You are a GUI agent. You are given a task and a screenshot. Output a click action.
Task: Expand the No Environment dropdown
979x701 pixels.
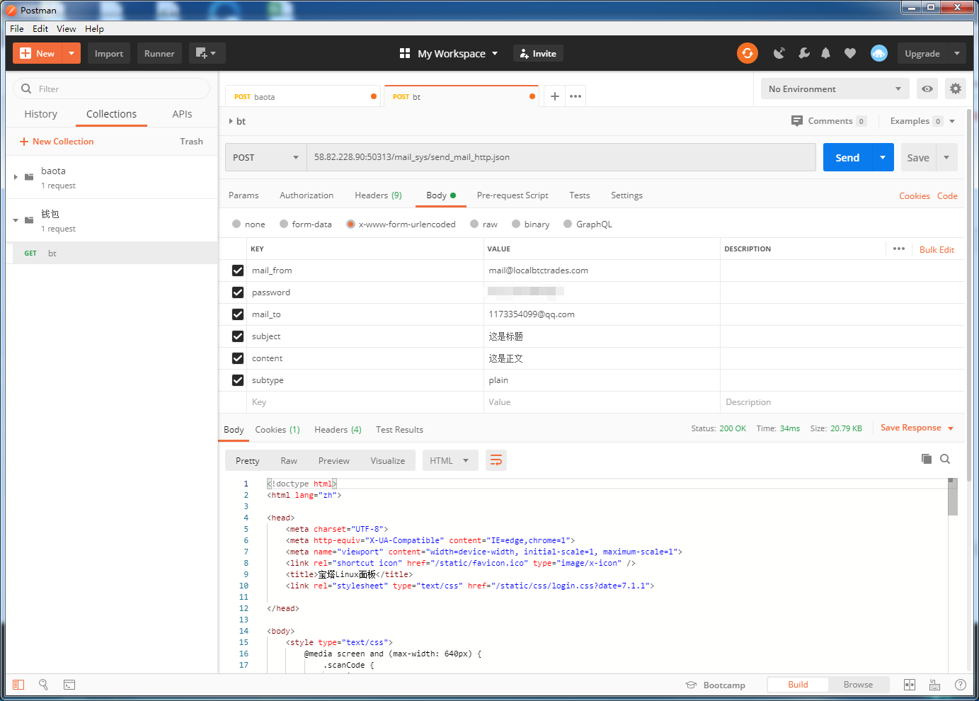834,89
